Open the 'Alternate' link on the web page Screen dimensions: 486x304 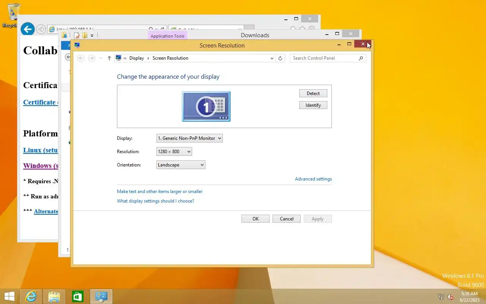click(46, 211)
